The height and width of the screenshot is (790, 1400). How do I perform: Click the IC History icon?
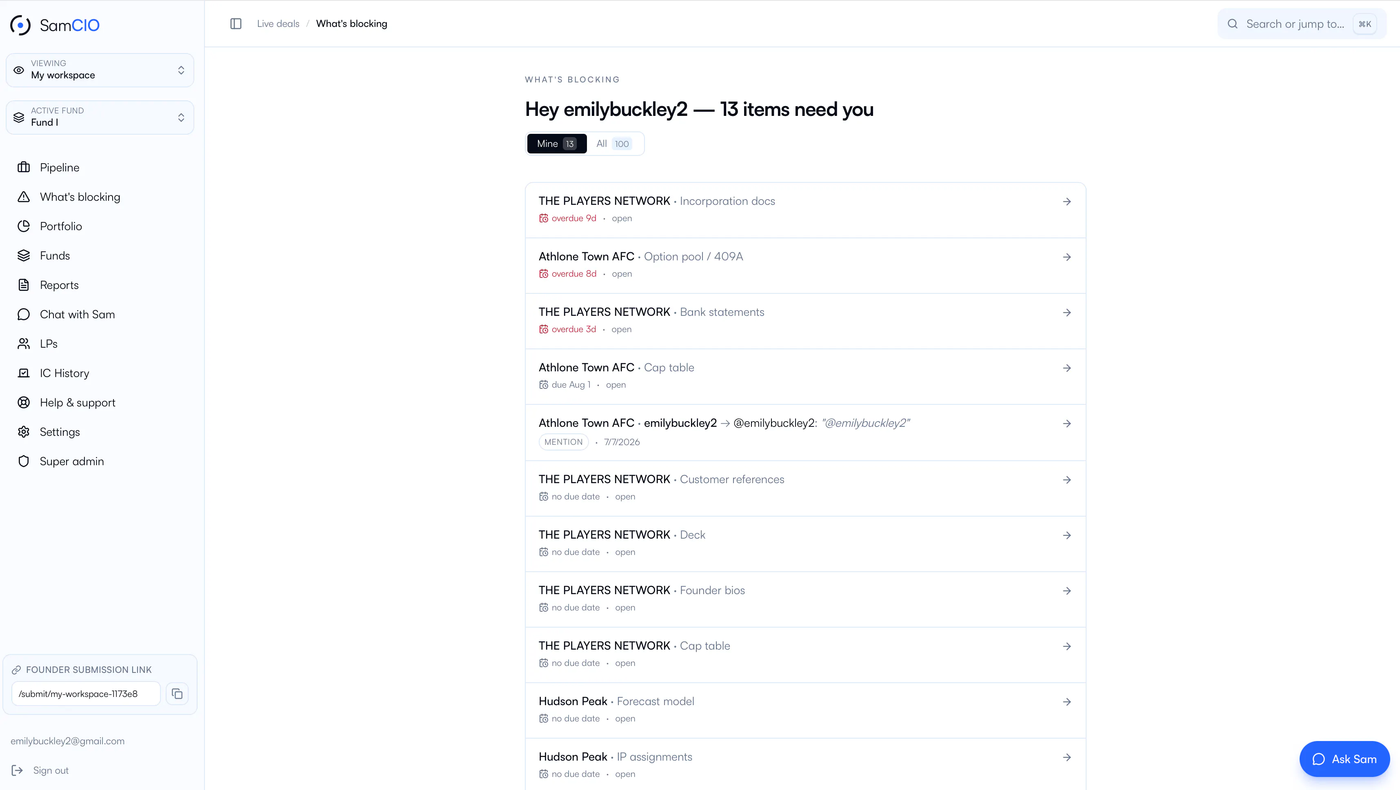click(23, 373)
